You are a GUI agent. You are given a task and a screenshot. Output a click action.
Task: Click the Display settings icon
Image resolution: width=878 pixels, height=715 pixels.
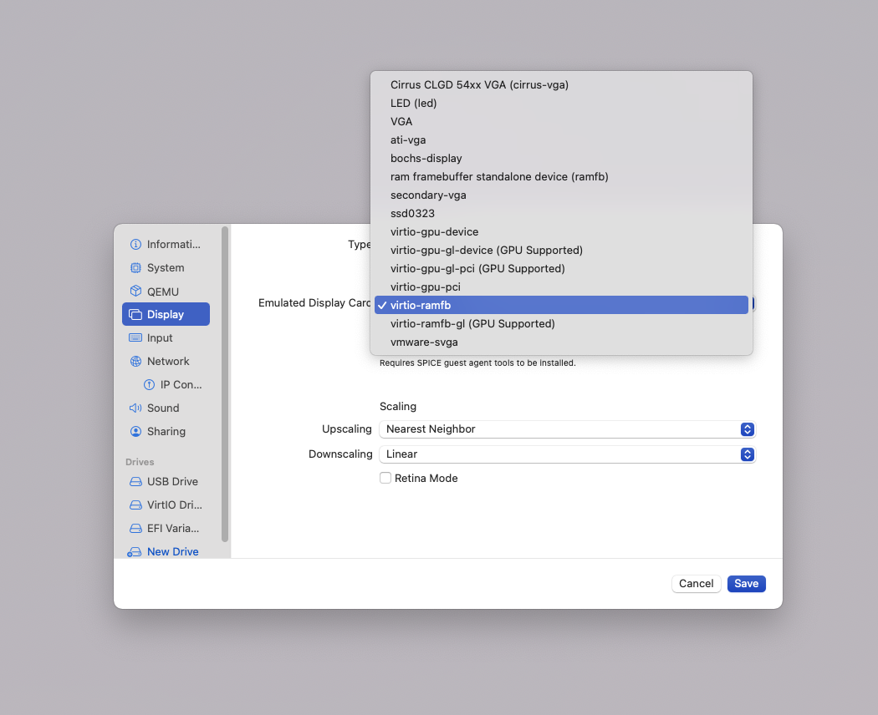[x=135, y=314]
